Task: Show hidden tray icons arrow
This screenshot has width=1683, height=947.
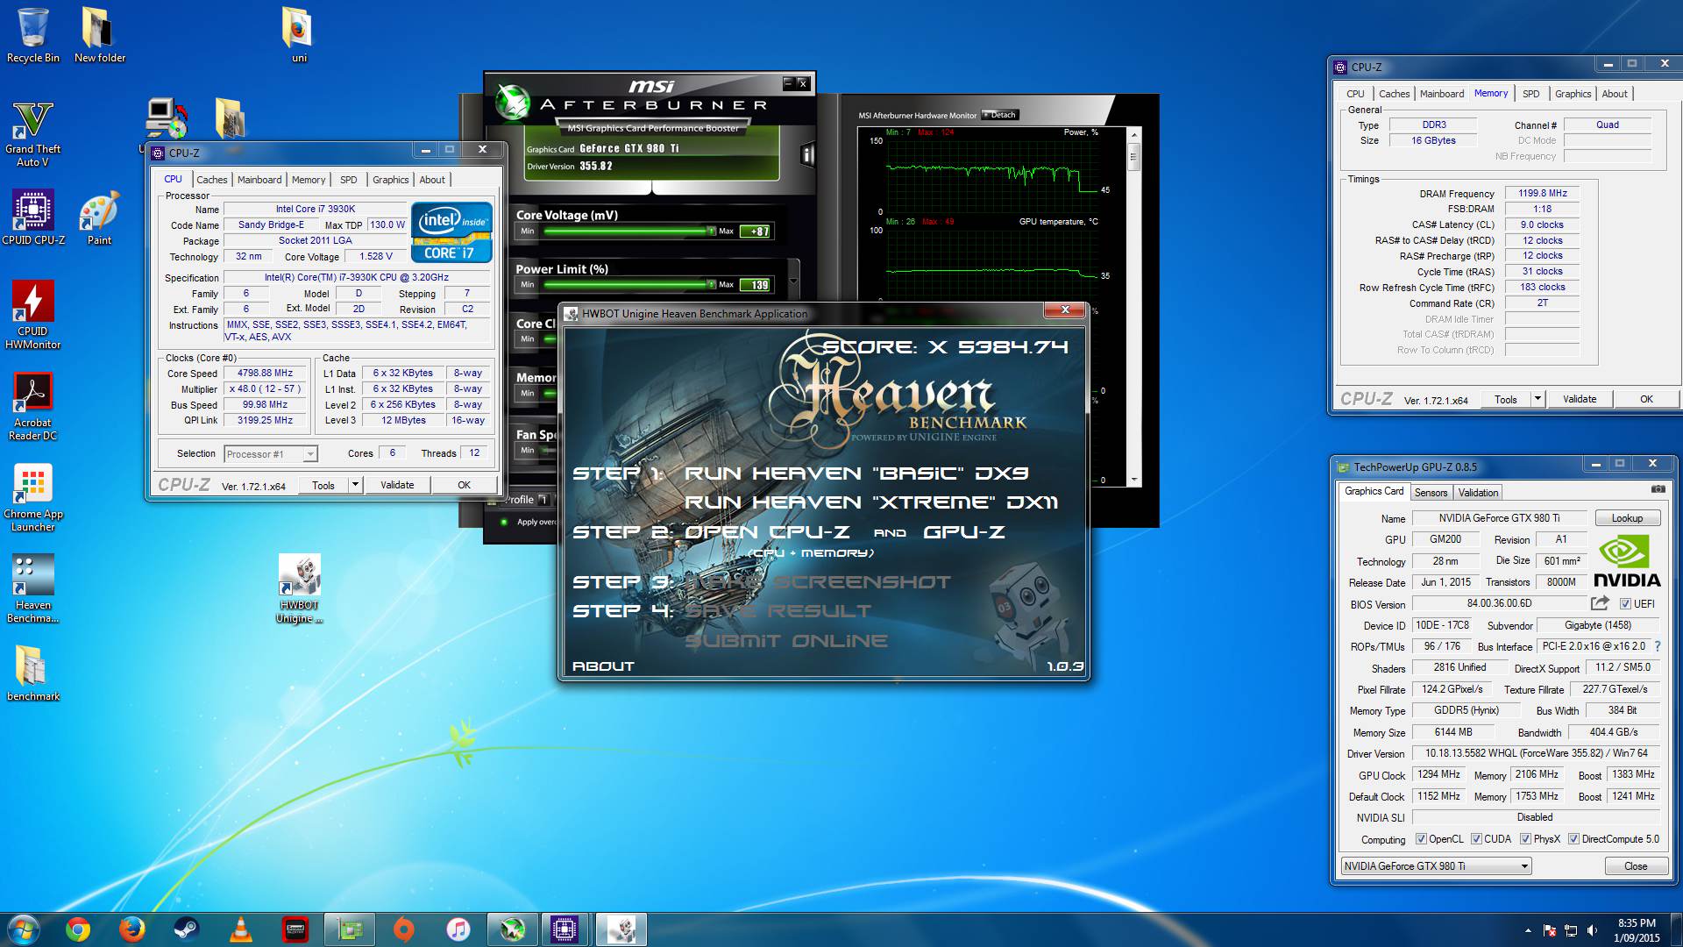Action: [1528, 930]
